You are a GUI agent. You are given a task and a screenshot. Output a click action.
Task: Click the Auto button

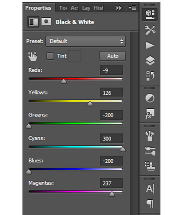pyautogui.click(x=113, y=56)
